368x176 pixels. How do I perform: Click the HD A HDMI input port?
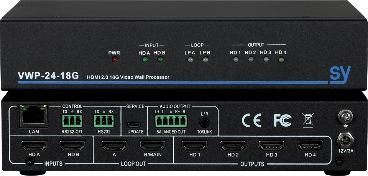tap(34, 145)
